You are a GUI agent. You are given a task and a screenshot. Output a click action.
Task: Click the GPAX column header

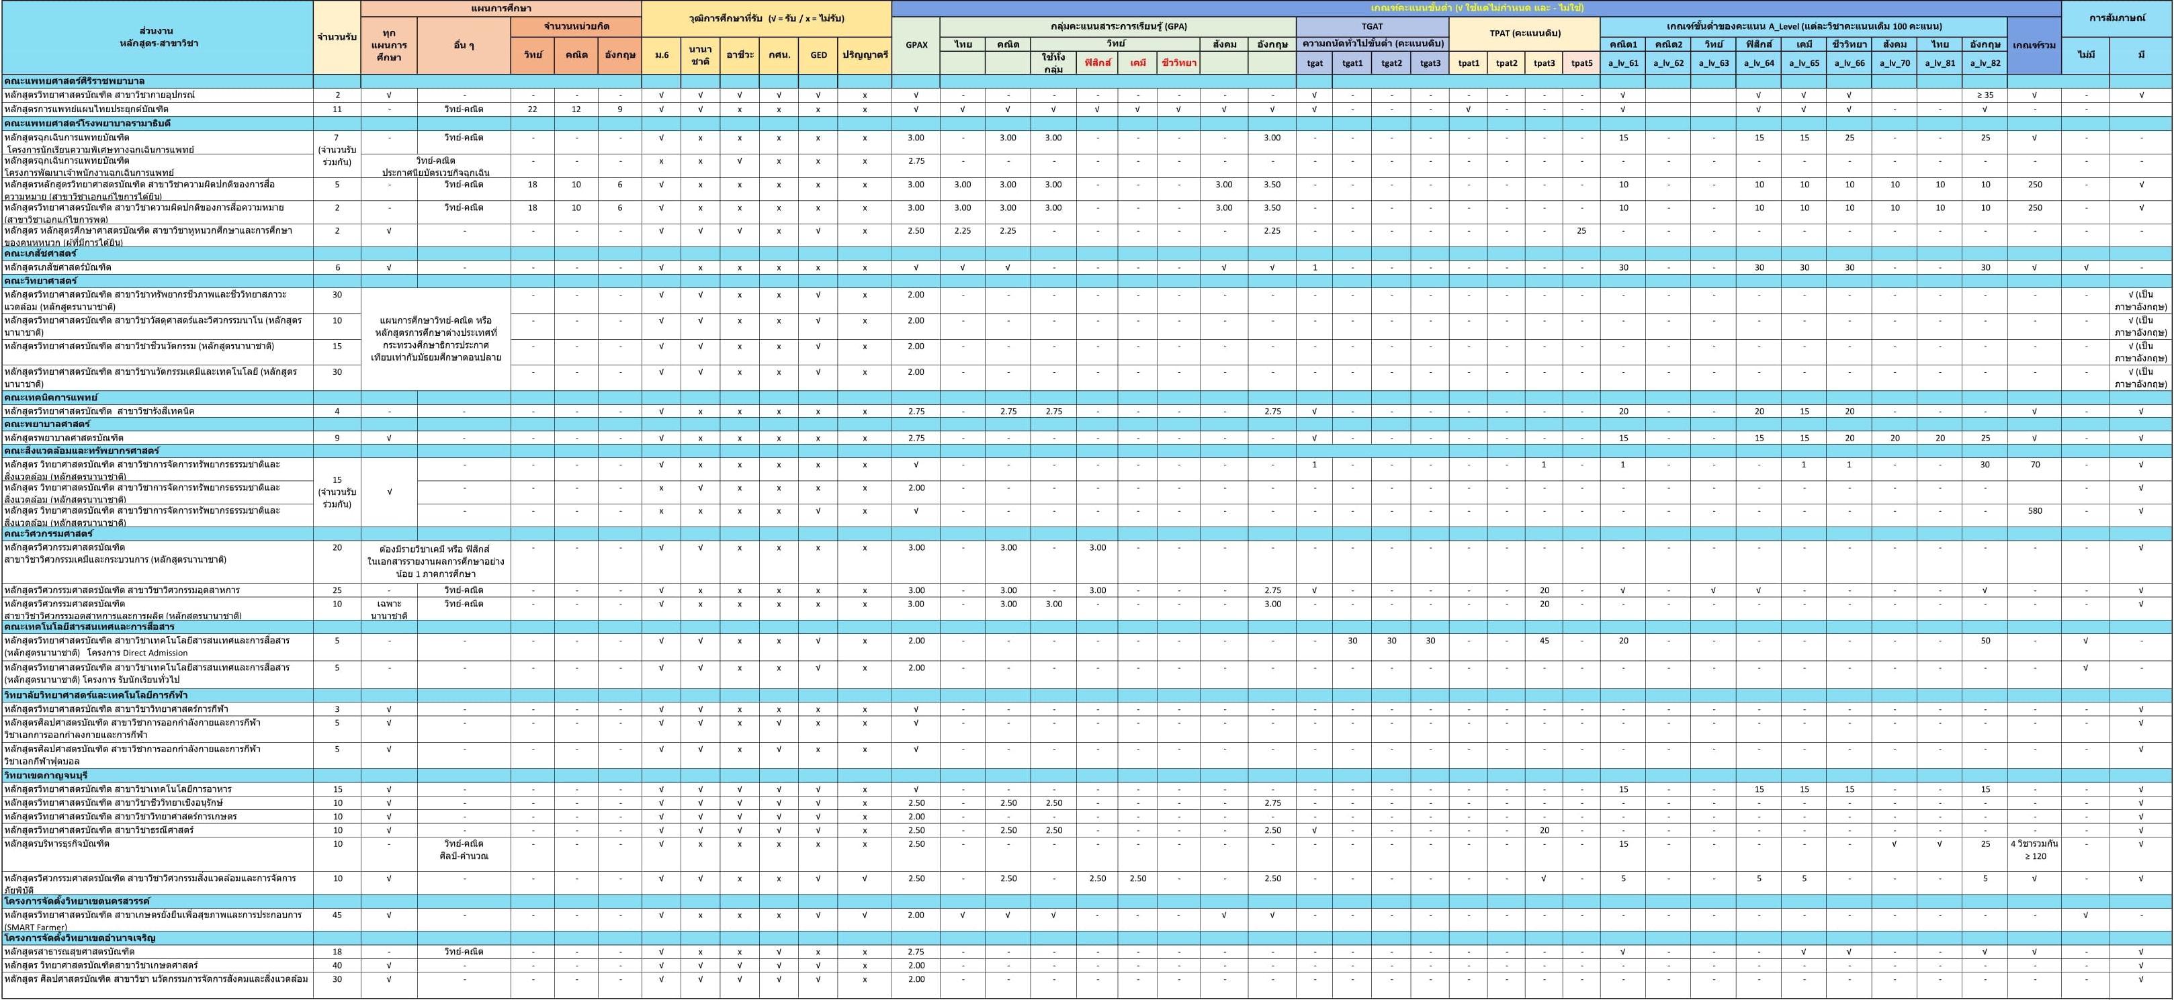coord(916,45)
